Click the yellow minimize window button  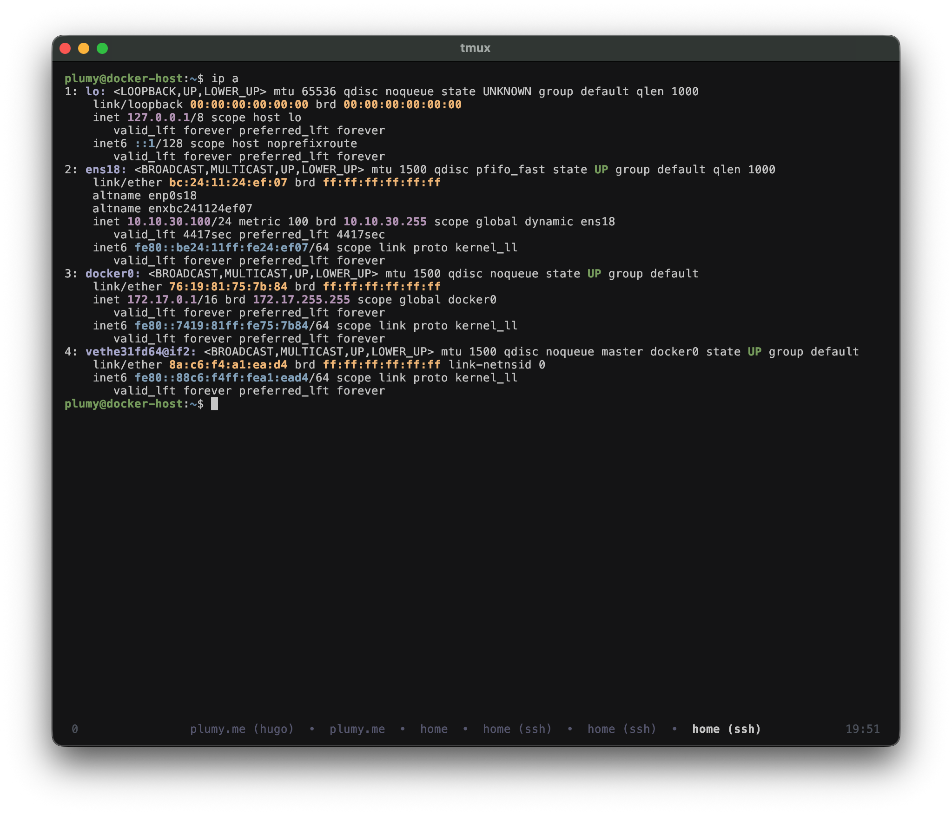84,48
